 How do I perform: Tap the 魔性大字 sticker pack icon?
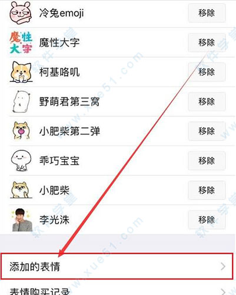click(21, 42)
